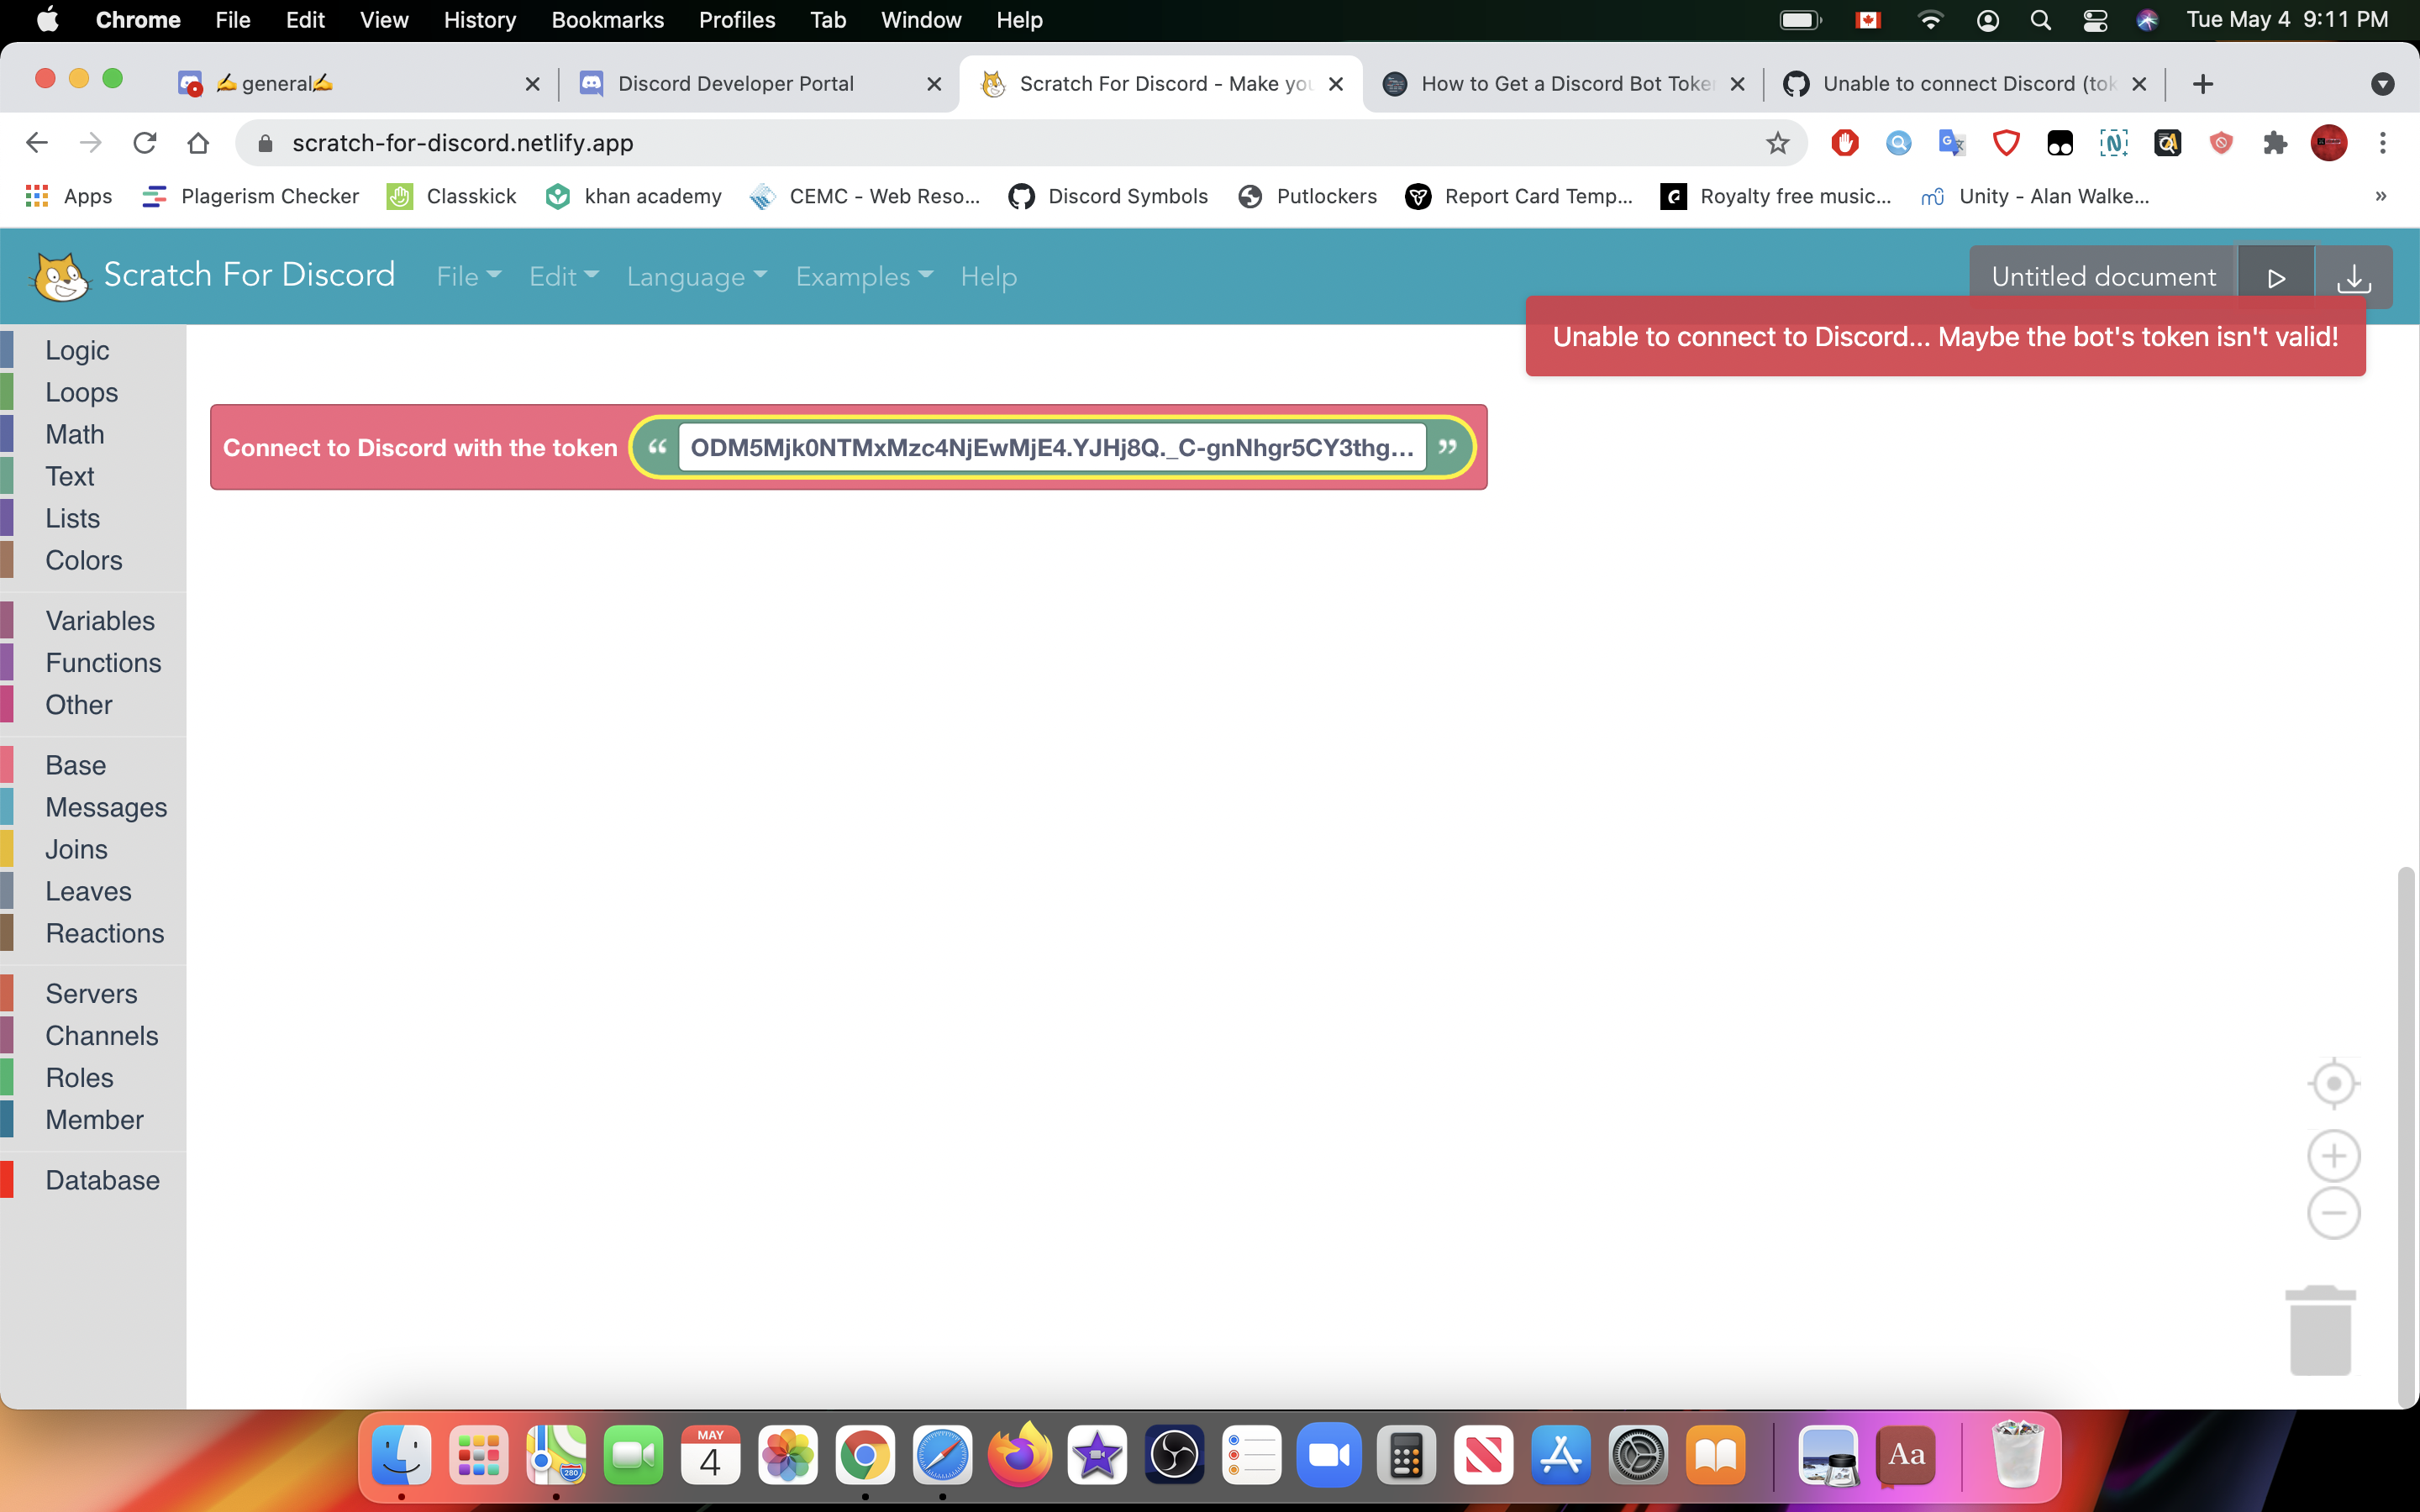Click the bot token input field
This screenshot has width=2420, height=1512.
coord(1050,447)
